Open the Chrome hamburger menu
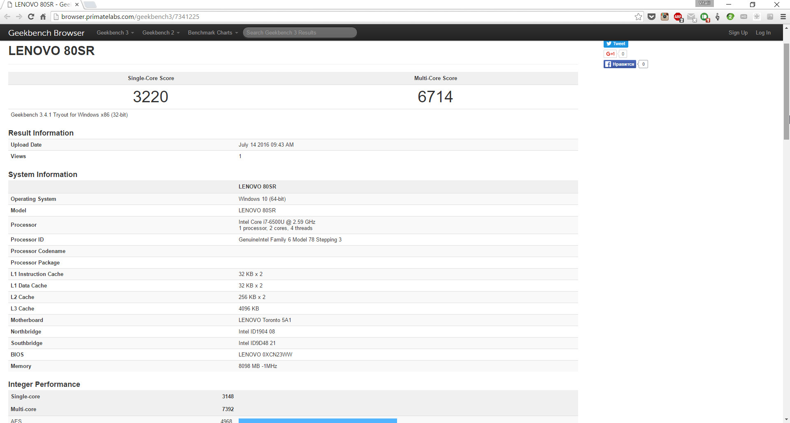Screen dimensions: 790x423 point(783,17)
